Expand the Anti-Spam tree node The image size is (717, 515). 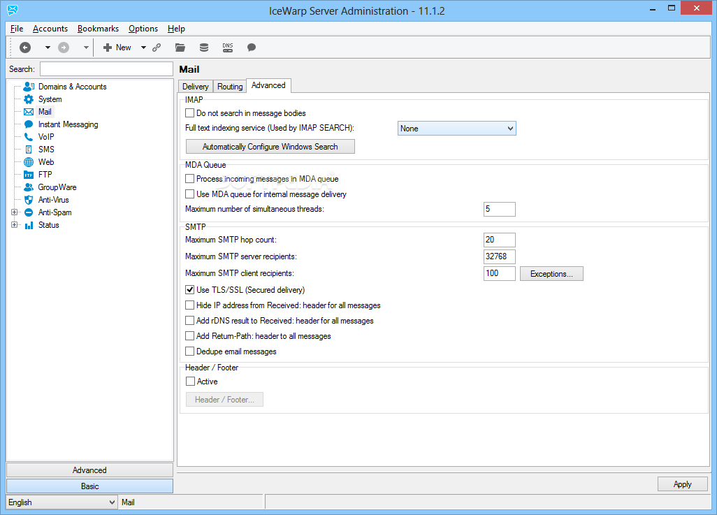click(14, 212)
